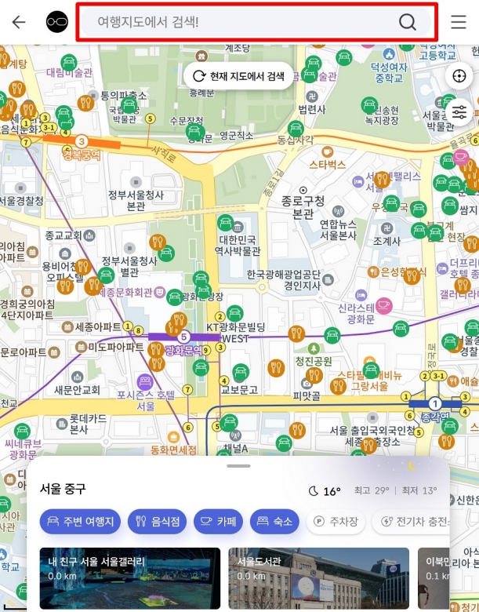Open map filter sliders icon
This screenshot has width=479, height=612.
[x=459, y=112]
